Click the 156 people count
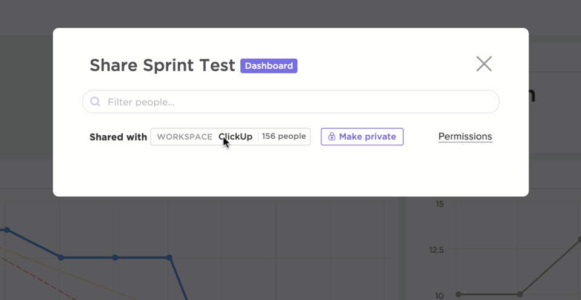This screenshot has width=581, height=300. click(284, 136)
